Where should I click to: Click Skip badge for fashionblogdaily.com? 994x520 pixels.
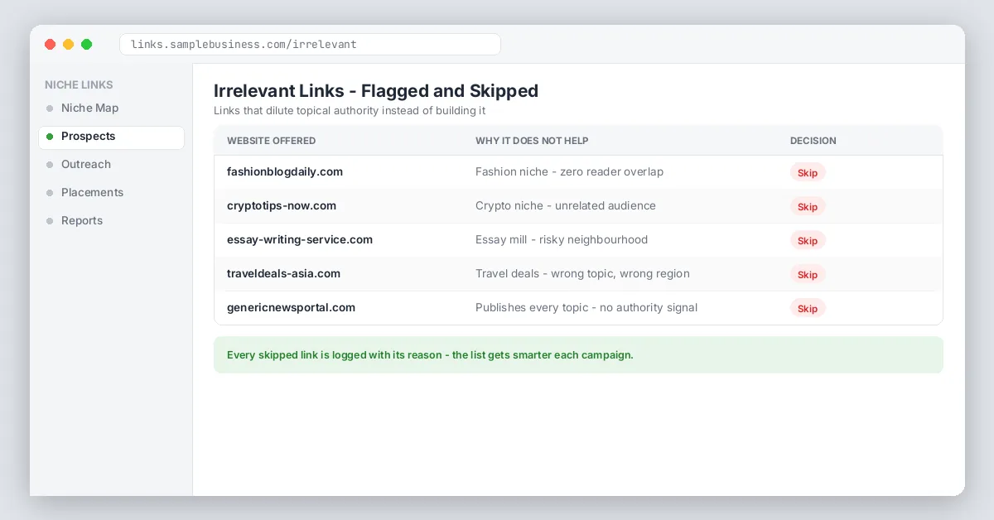click(x=808, y=172)
